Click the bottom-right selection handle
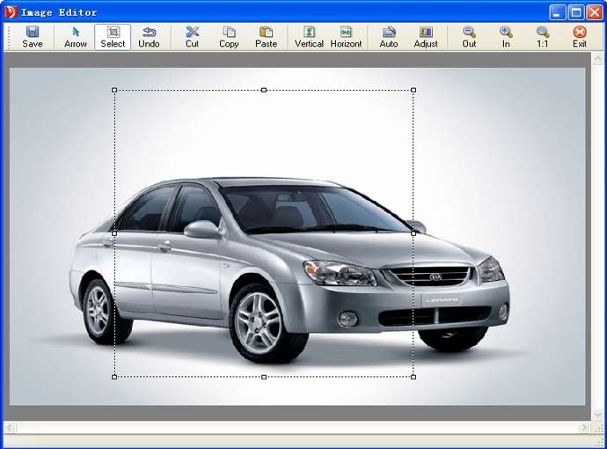Image resolution: width=607 pixels, height=449 pixels. click(x=413, y=377)
